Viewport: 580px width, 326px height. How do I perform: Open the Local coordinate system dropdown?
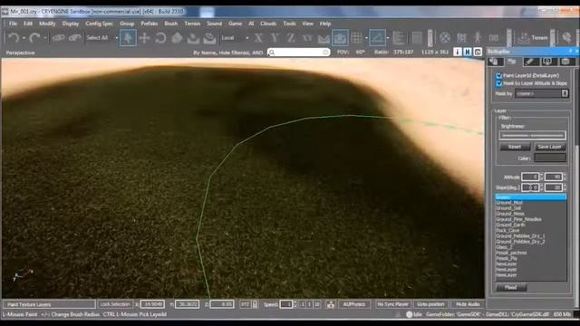235,38
